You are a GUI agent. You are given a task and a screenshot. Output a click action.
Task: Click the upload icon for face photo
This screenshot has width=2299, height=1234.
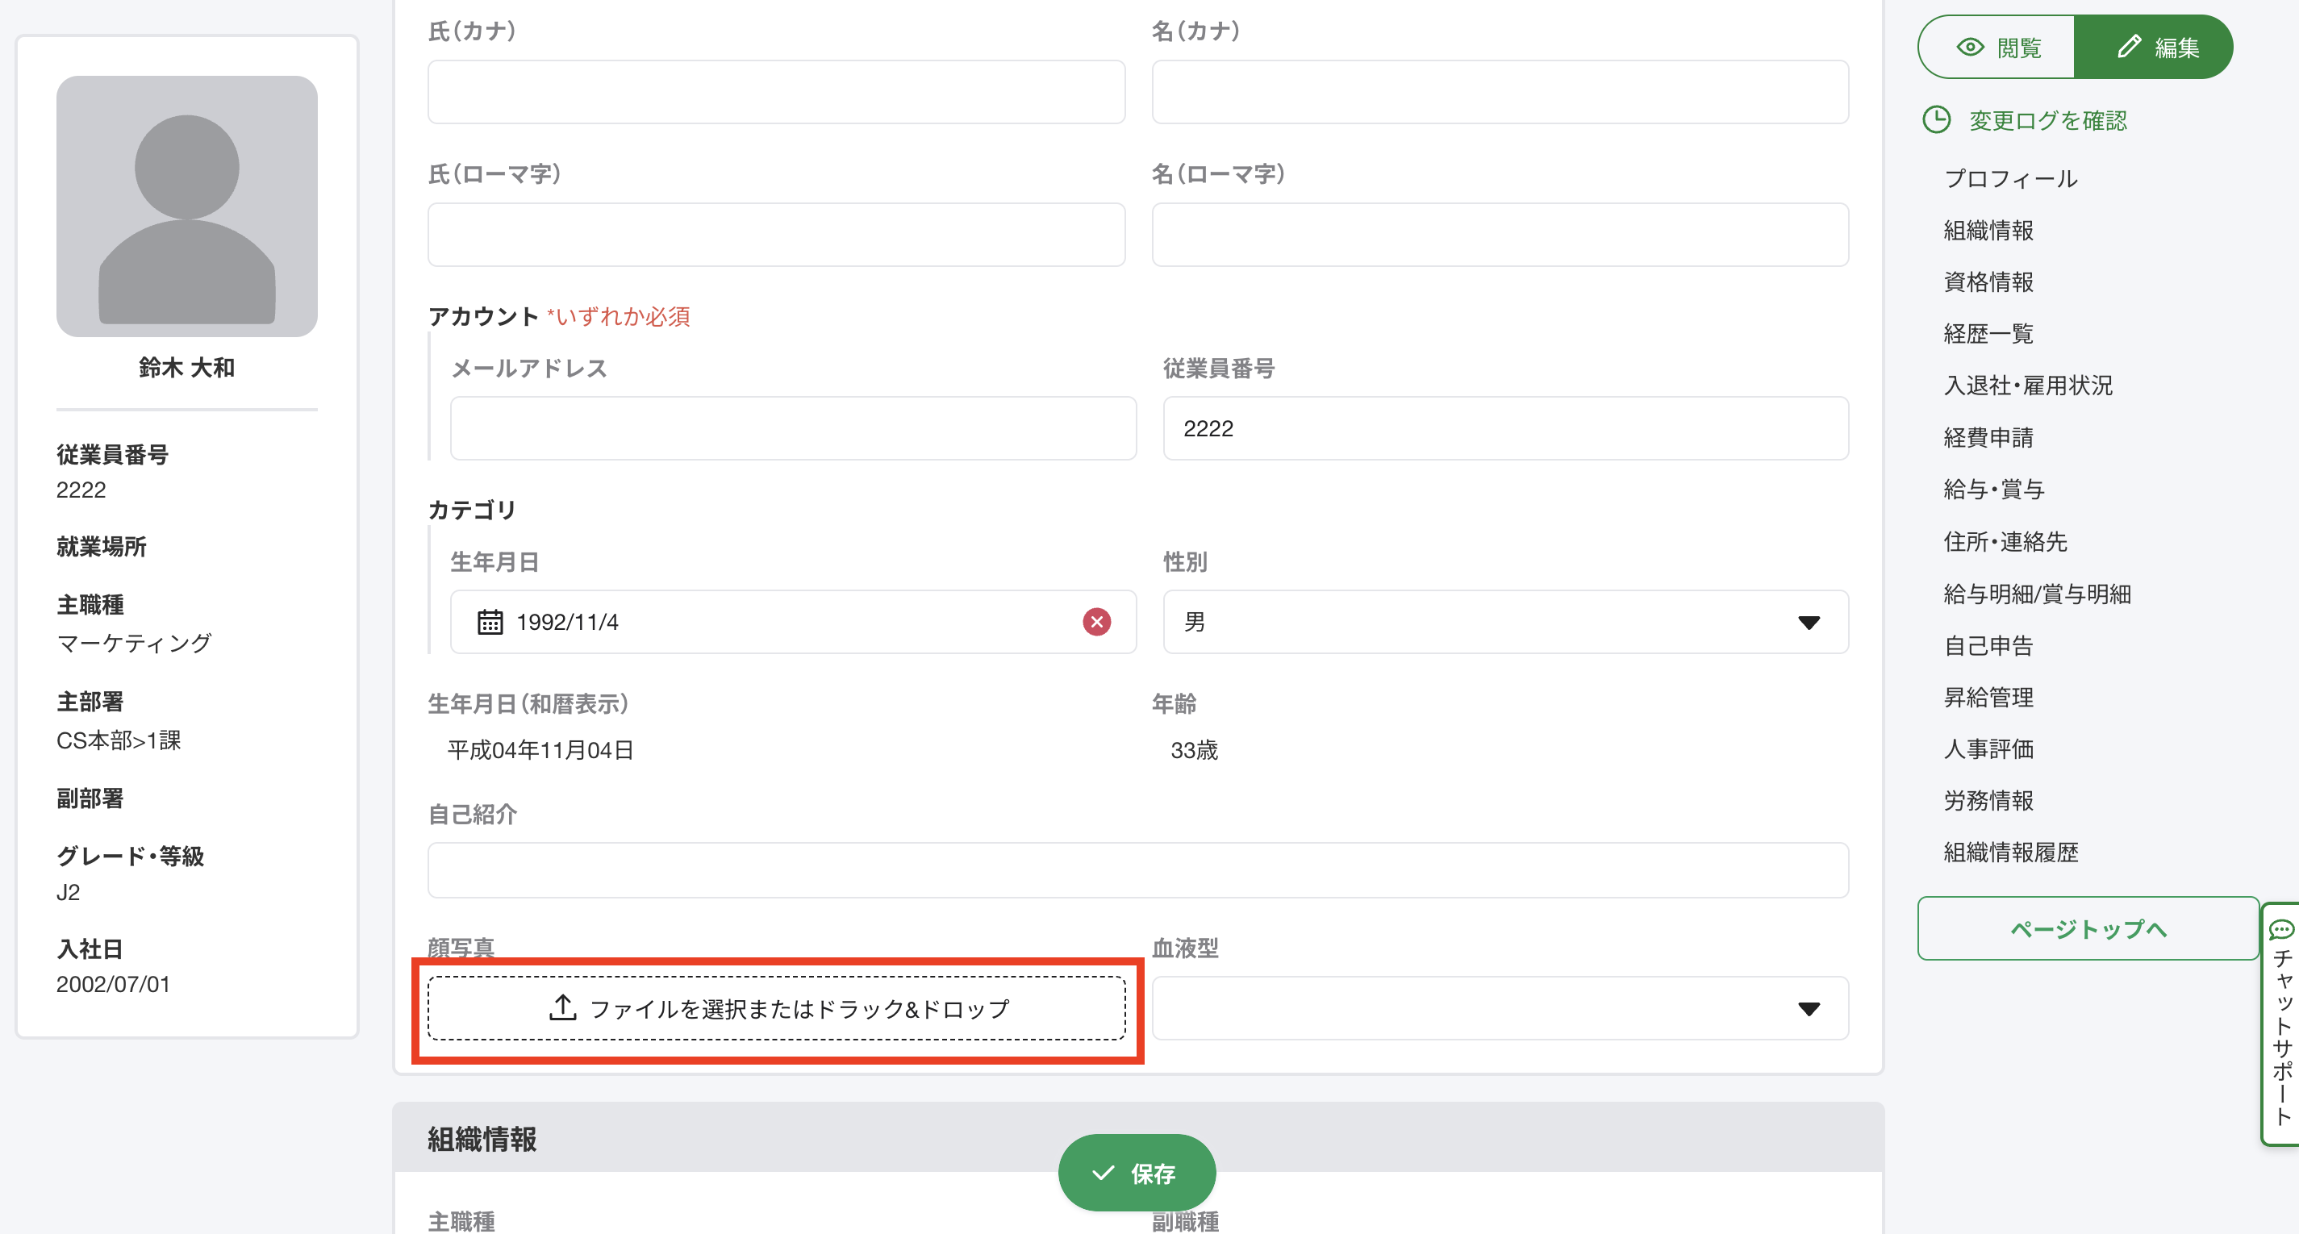point(562,1008)
